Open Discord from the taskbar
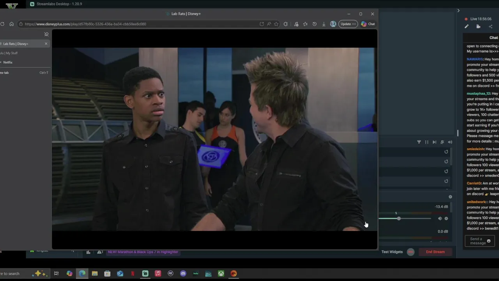499x281 pixels. (x=183, y=274)
